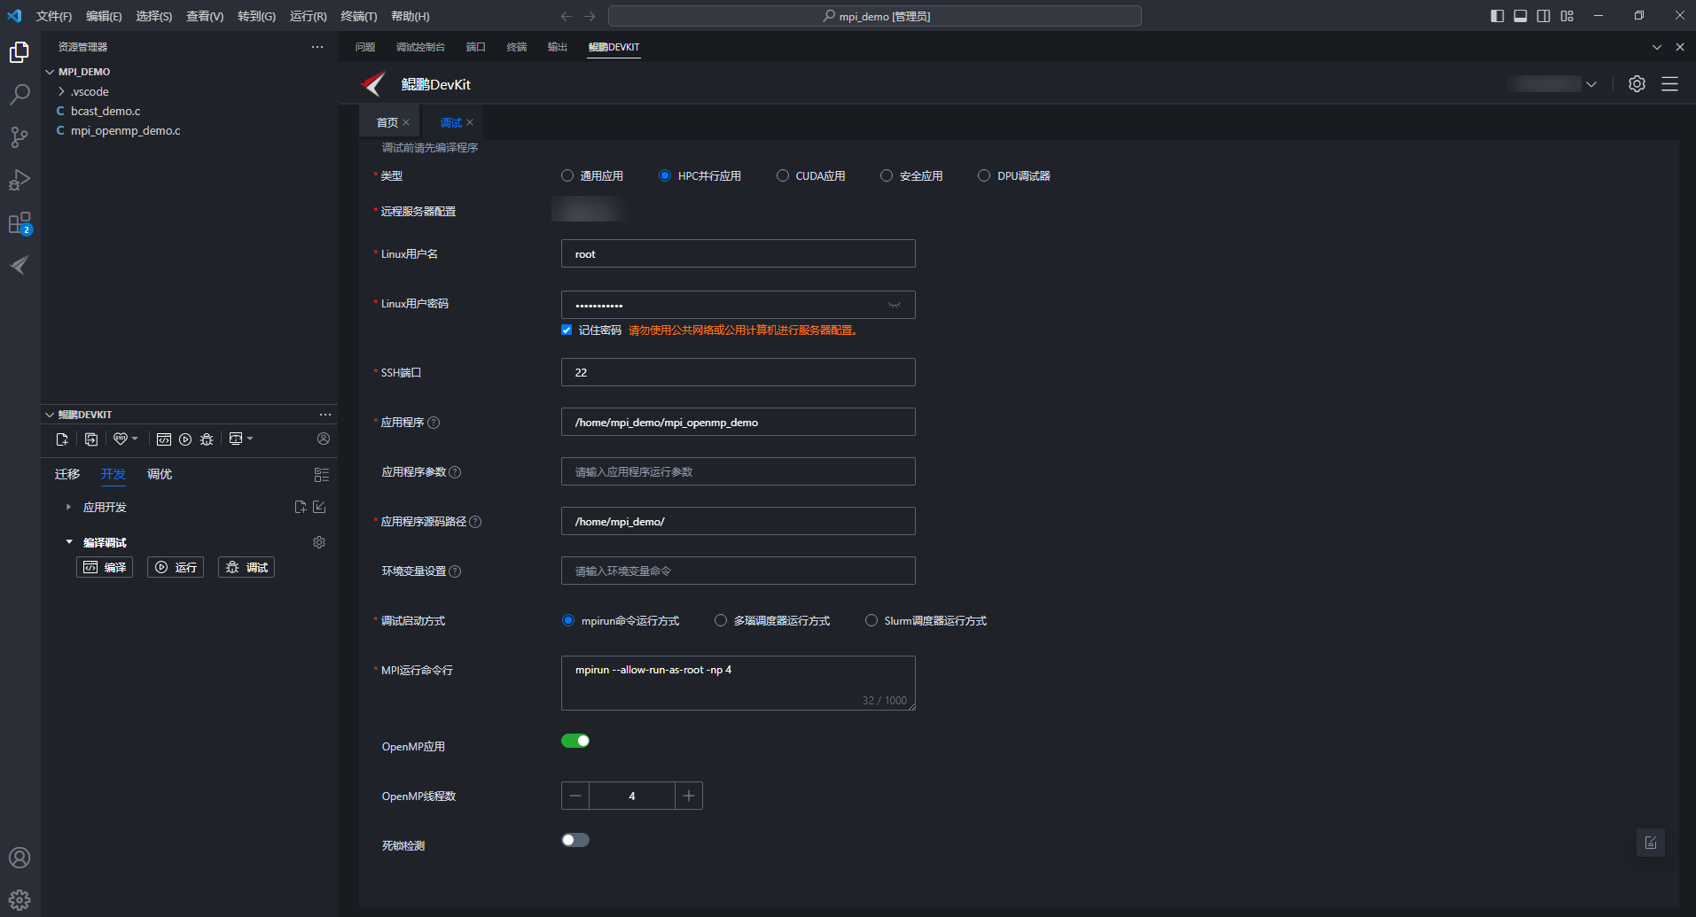Enable the 死锁检测 switch
The height and width of the screenshot is (917, 1696).
[575, 840]
